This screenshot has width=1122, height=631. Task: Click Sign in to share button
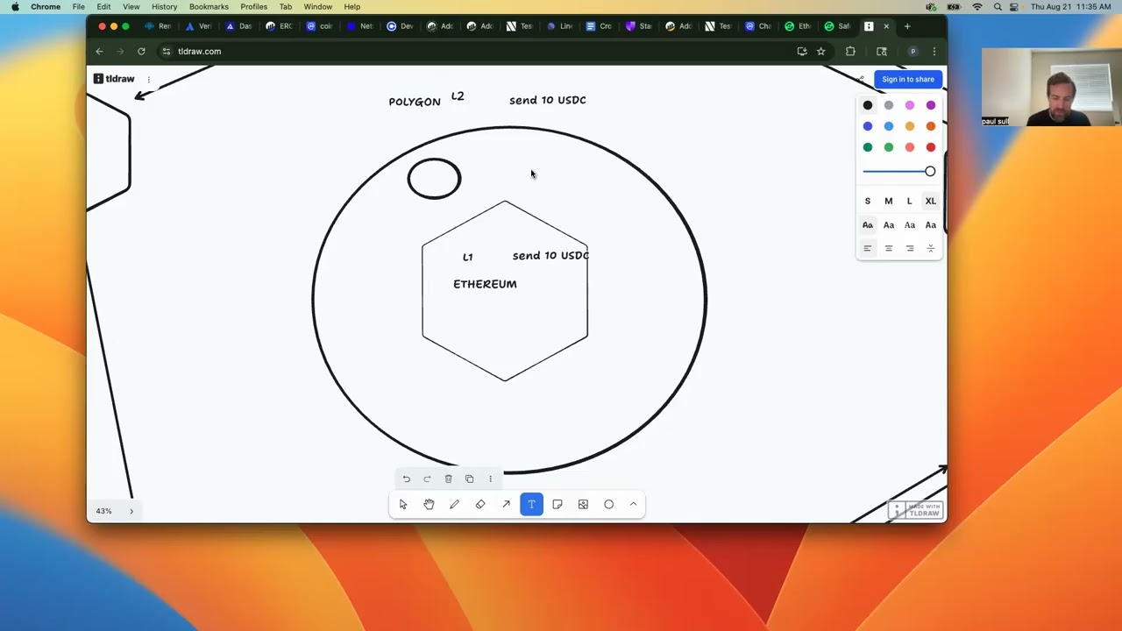[x=908, y=79]
